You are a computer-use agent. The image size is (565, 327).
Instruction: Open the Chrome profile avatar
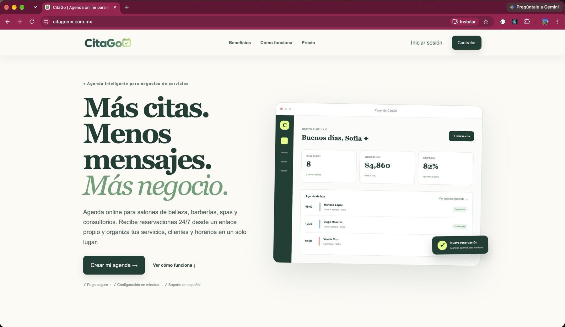point(545,22)
